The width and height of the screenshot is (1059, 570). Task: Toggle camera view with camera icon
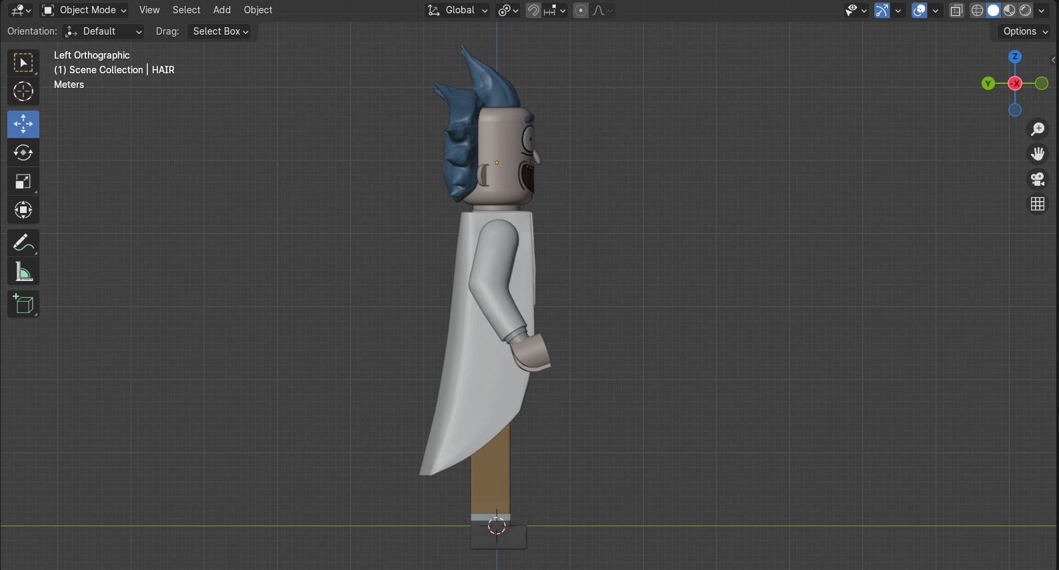coord(1038,179)
